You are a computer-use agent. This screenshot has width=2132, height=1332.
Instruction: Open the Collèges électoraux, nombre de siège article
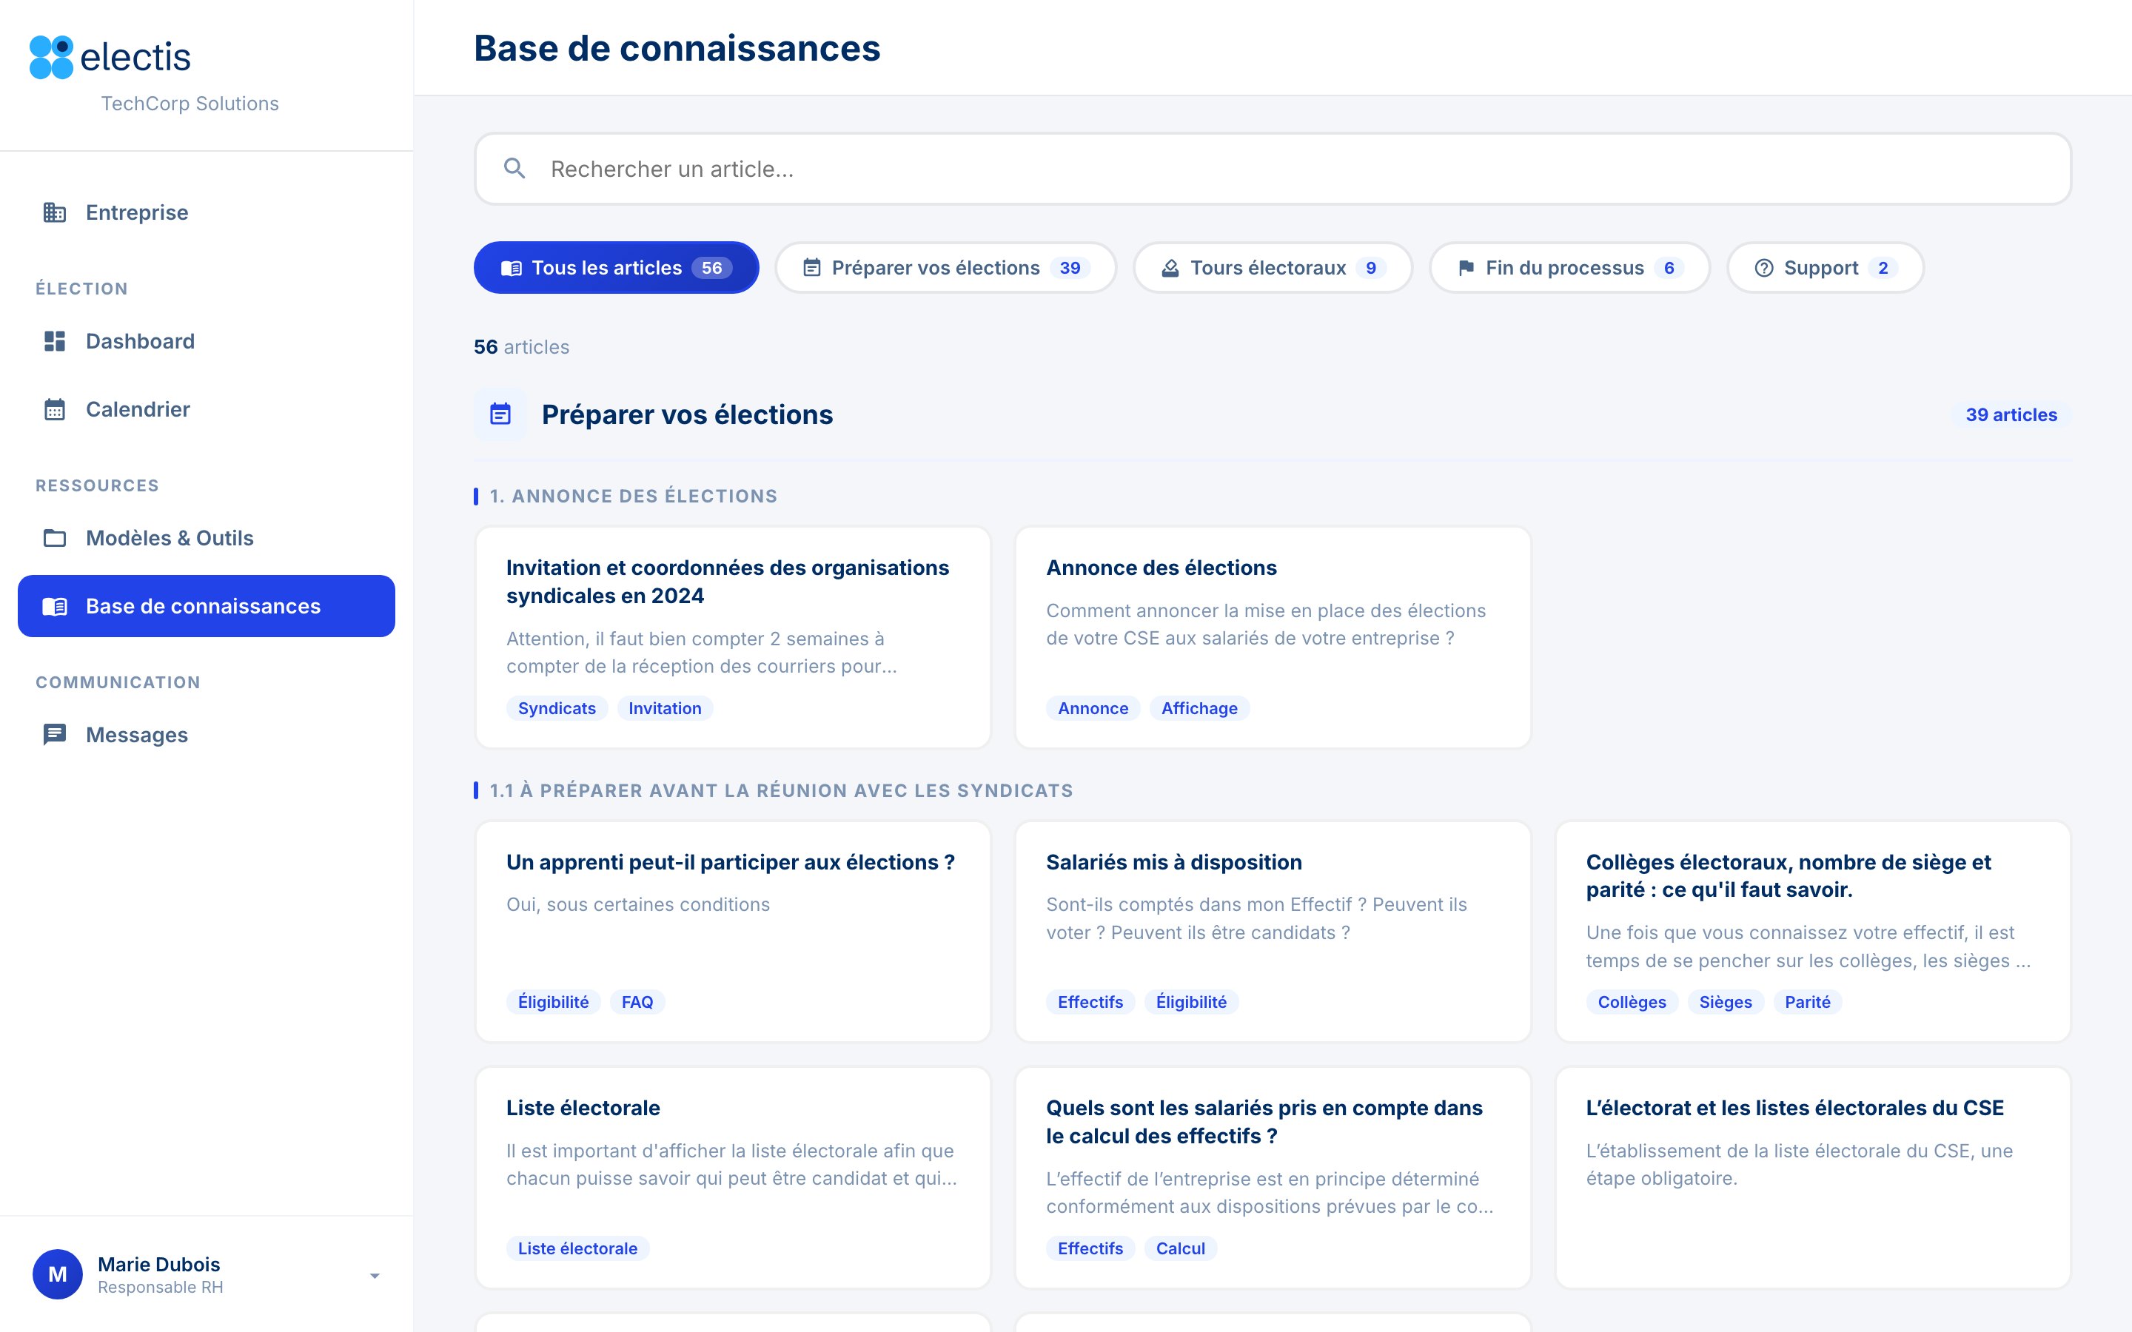tap(1812, 931)
